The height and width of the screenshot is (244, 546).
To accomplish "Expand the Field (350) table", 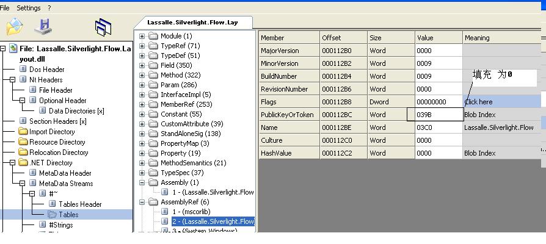I will 142,65.
